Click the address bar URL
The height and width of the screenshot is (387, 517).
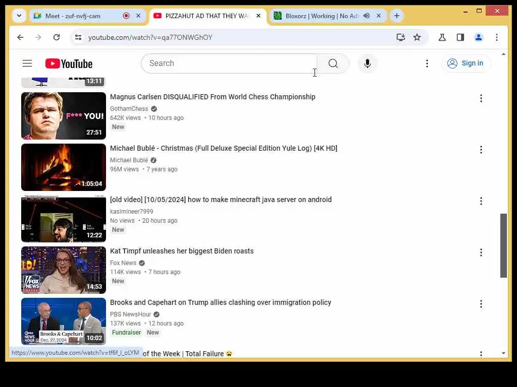tap(150, 37)
